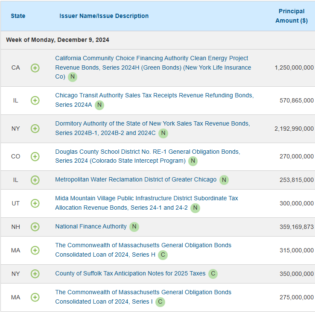The height and width of the screenshot is (316, 315).
Task: Open California Community Choice Financing Authority bond link
Action: pos(153,67)
